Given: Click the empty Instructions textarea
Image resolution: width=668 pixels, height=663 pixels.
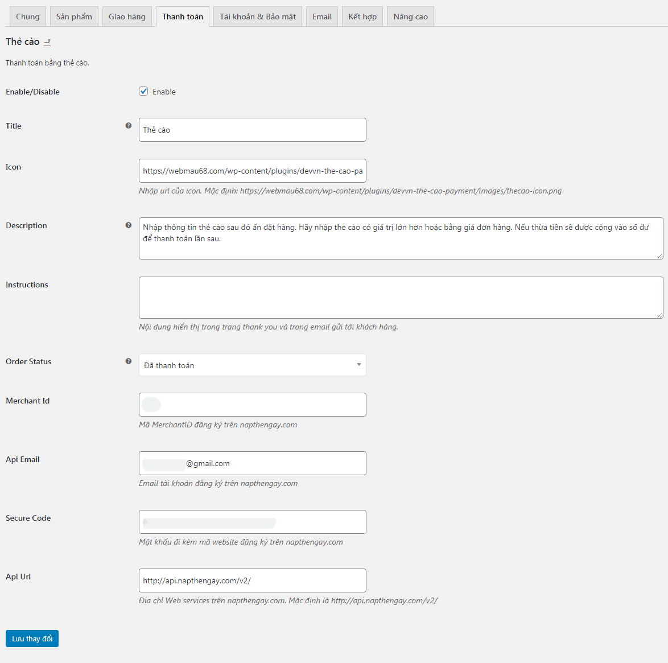Looking at the screenshot, I should coord(401,298).
